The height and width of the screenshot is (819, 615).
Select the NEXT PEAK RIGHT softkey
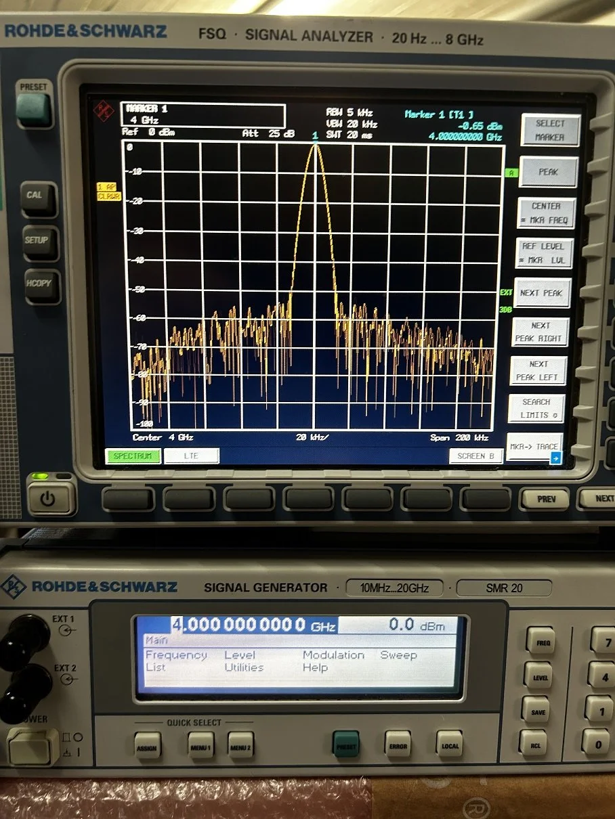(x=540, y=332)
